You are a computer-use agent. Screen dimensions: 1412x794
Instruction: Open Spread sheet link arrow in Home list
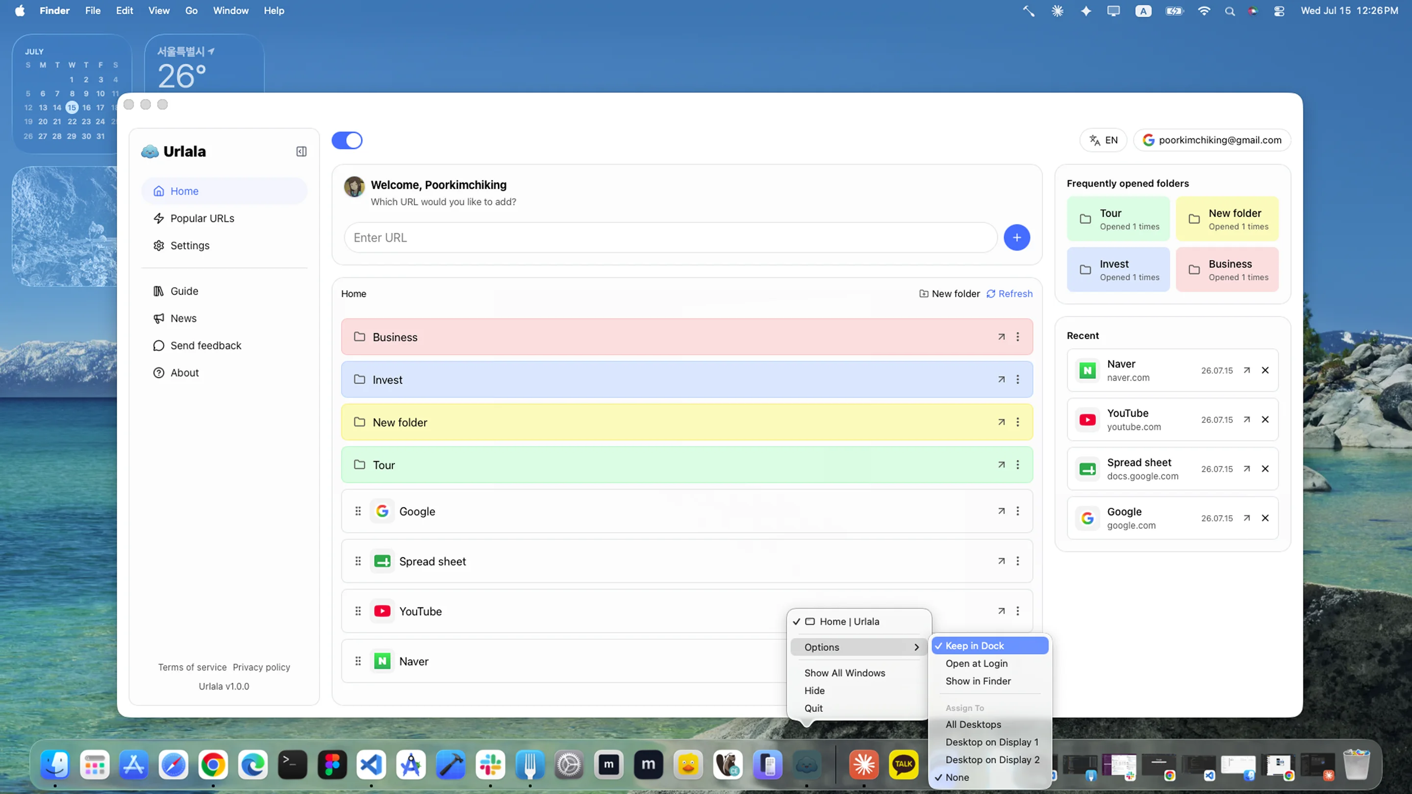pyautogui.click(x=1001, y=561)
